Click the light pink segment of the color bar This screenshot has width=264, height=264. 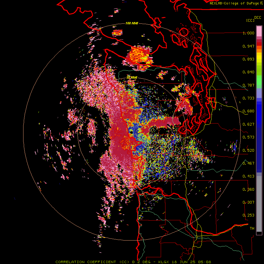tap(259, 31)
